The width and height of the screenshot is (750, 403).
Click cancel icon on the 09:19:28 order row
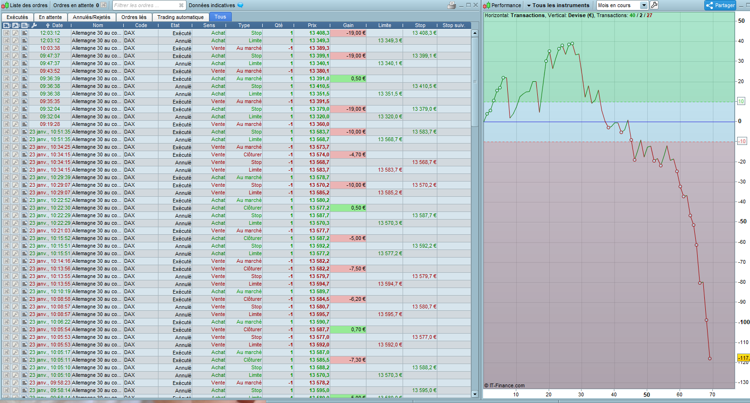click(x=6, y=124)
